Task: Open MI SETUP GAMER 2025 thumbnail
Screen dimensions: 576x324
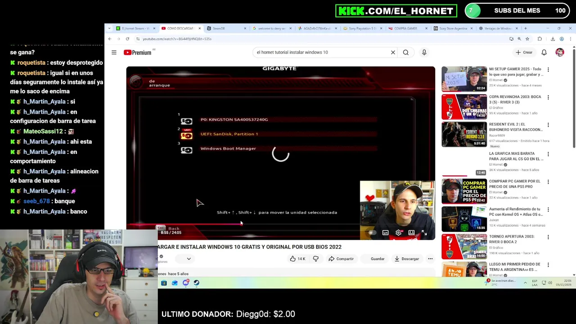Action: pyautogui.click(x=464, y=79)
